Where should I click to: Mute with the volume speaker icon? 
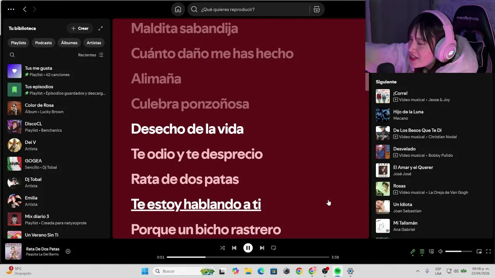(x=440, y=251)
